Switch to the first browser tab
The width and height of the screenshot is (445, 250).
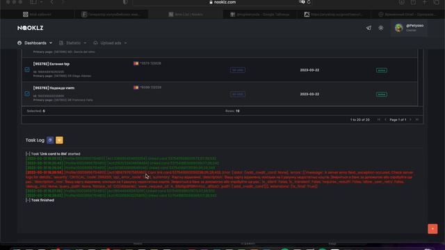37,14
